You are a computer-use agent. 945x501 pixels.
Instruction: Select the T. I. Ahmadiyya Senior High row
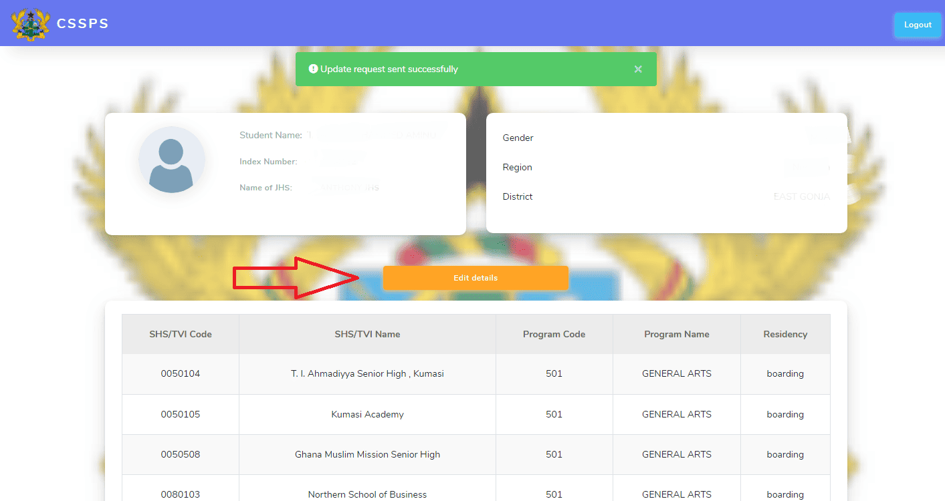(367, 373)
